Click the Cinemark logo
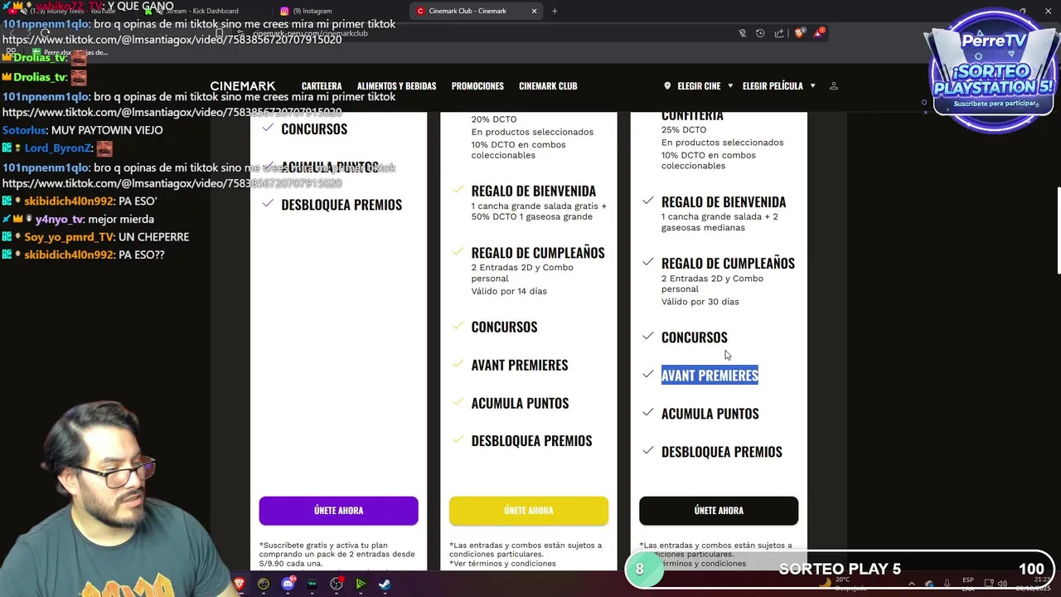Screen dimensions: 1061x597 click(243, 86)
